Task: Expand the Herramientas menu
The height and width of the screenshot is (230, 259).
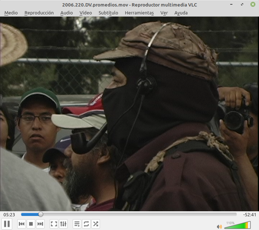Action: pyautogui.click(x=139, y=13)
